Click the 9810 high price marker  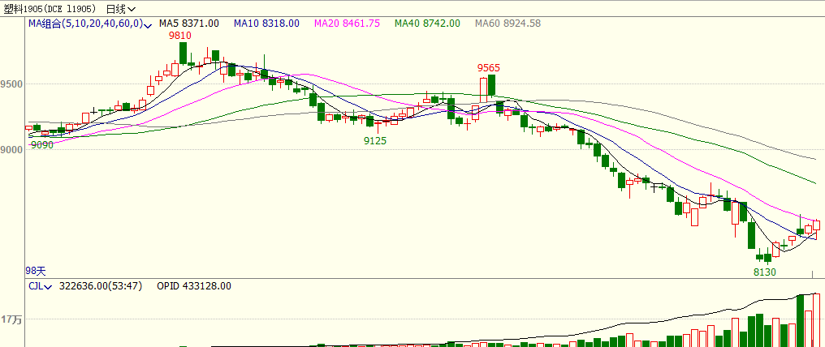click(179, 36)
